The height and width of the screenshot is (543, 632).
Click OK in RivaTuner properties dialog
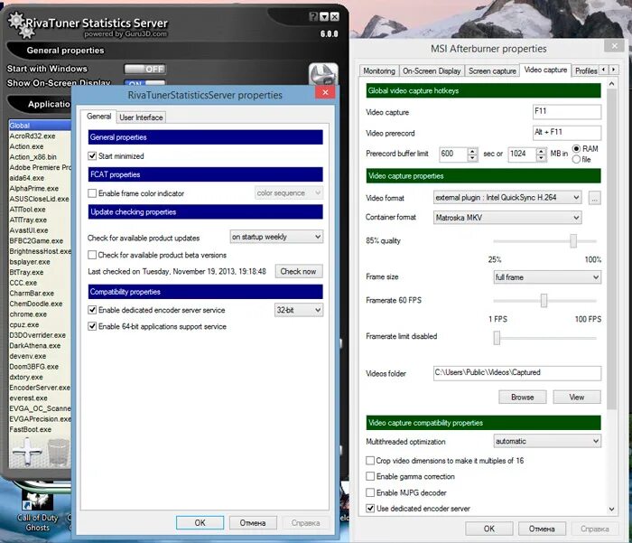point(200,523)
